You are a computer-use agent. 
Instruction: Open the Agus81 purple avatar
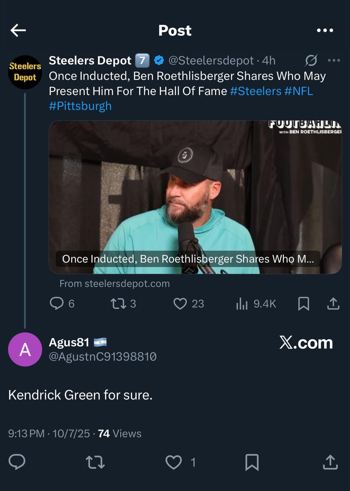pyautogui.click(x=25, y=349)
